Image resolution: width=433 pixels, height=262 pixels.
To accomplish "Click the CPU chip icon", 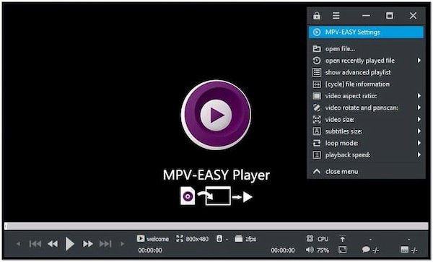I will pos(310,238).
